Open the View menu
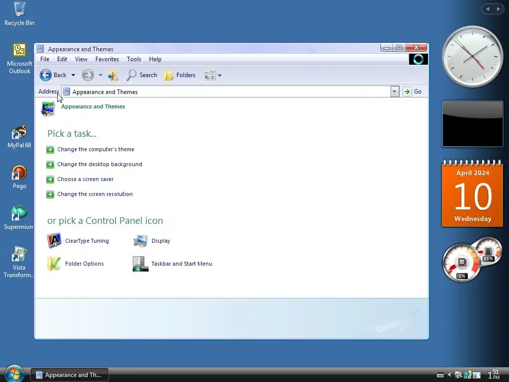509x382 pixels. (81, 59)
